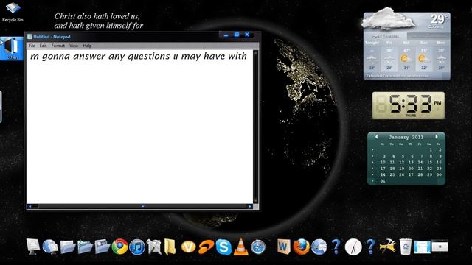The height and width of the screenshot is (265, 472).
Task: Click the Notepad vertical scrollbar track
Action: tap(256, 126)
